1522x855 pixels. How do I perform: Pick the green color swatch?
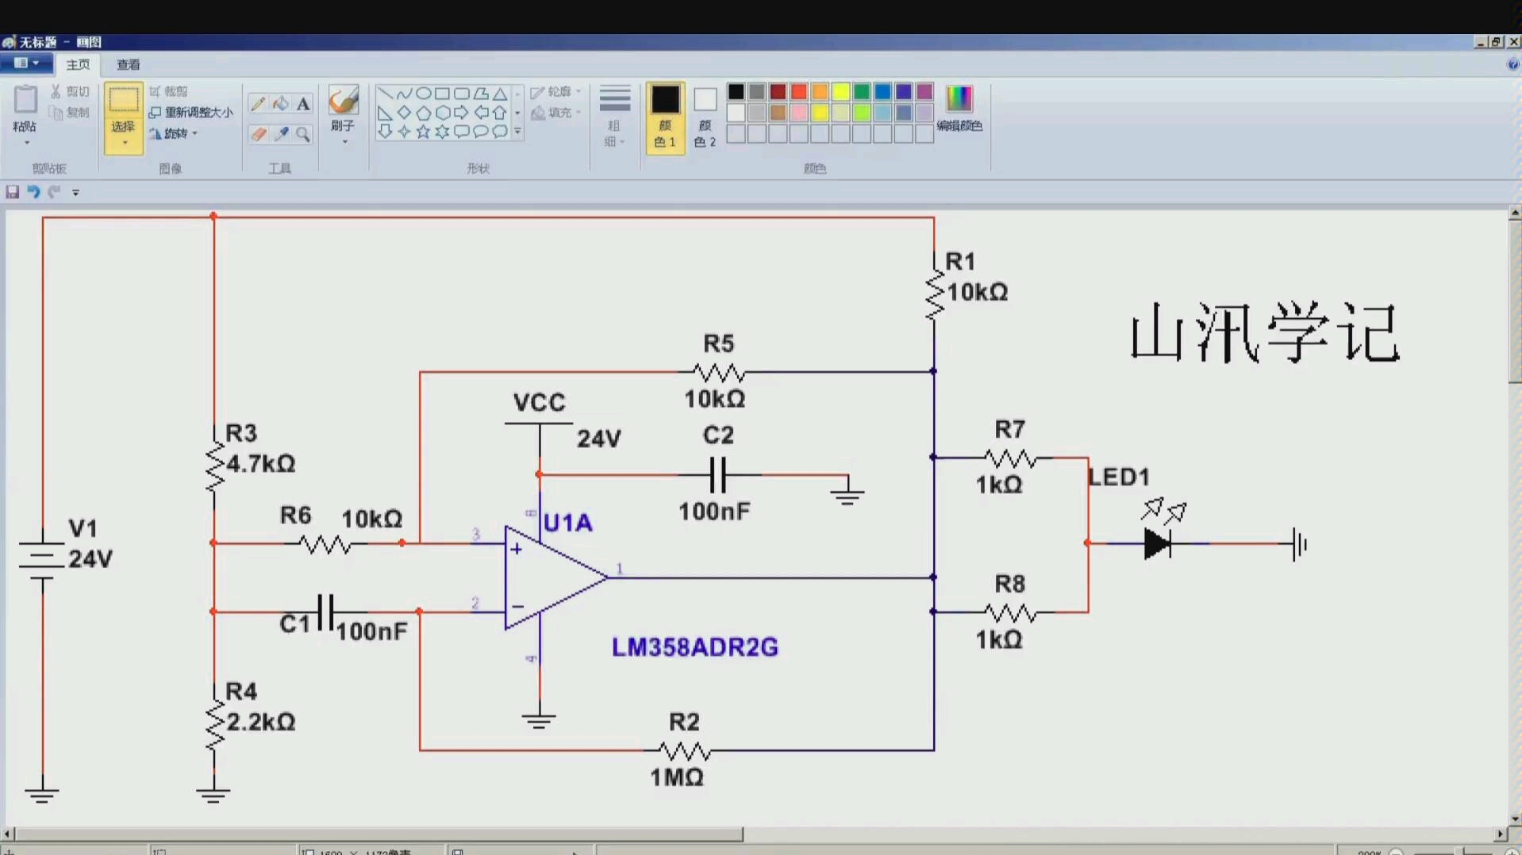[x=862, y=92]
